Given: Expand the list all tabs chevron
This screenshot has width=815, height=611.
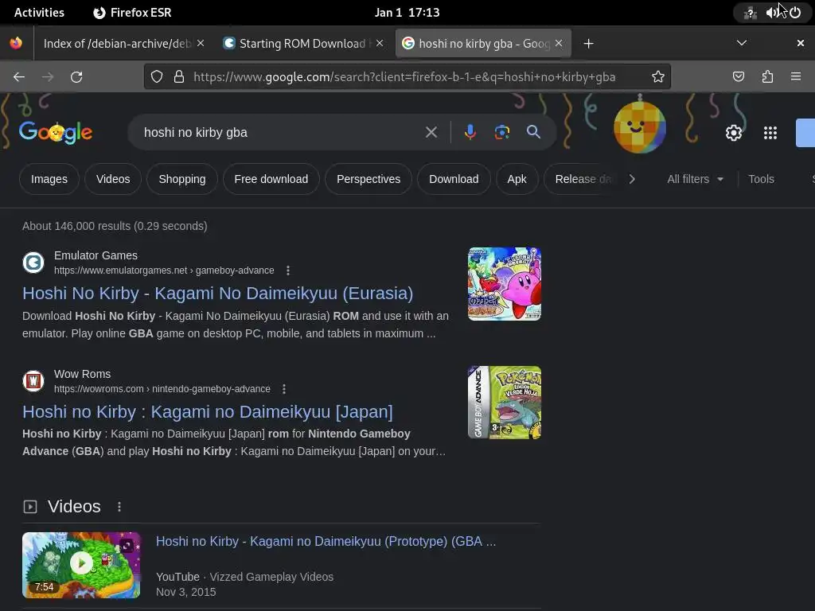Looking at the screenshot, I should 742,43.
